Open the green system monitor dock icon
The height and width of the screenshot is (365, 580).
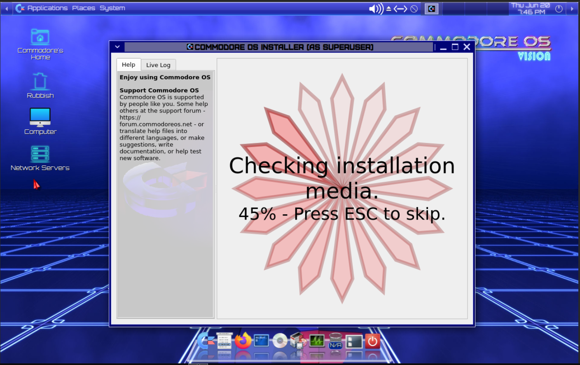[x=317, y=341]
